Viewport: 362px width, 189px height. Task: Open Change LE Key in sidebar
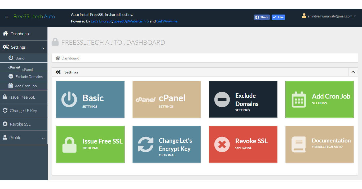[24, 110]
